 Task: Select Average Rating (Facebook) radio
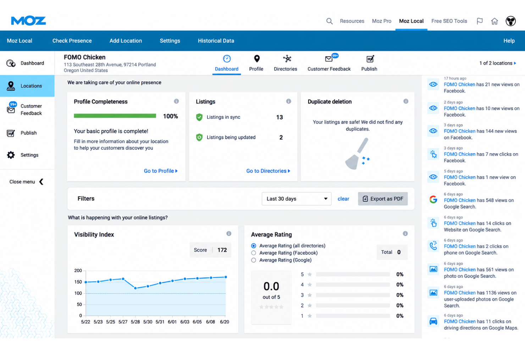(254, 253)
